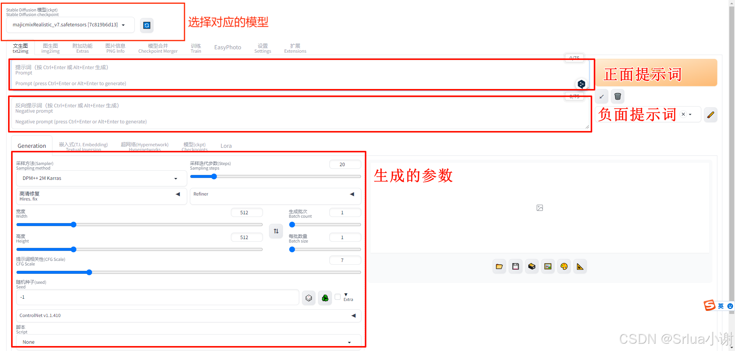Open the Train tab

click(x=196, y=48)
